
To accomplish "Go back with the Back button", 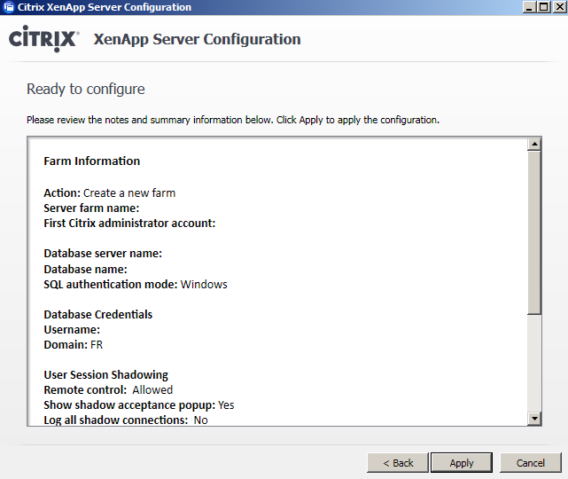I will [398, 463].
